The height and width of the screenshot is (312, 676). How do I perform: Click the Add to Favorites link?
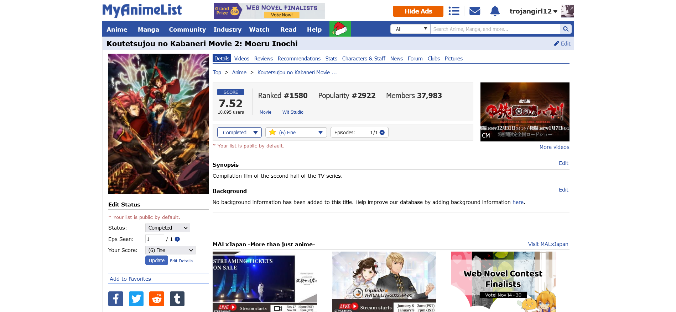click(130, 279)
